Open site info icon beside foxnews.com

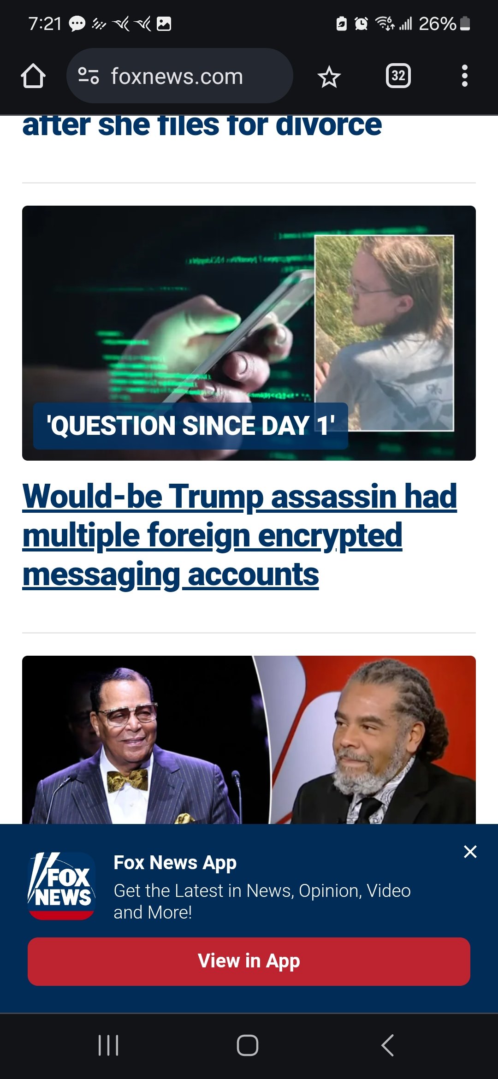point(89,76)
